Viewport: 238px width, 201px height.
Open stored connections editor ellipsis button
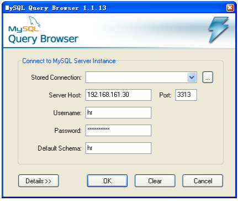tap(208, 78)
